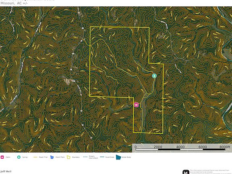This screenshot has width=232, height=174.
Task: Click the logo icon in bottom corner
Action: click(186, 172)
